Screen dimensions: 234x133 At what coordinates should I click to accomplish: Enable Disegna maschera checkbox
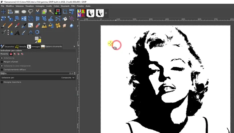pyautogui.click(x=2, y=82)
